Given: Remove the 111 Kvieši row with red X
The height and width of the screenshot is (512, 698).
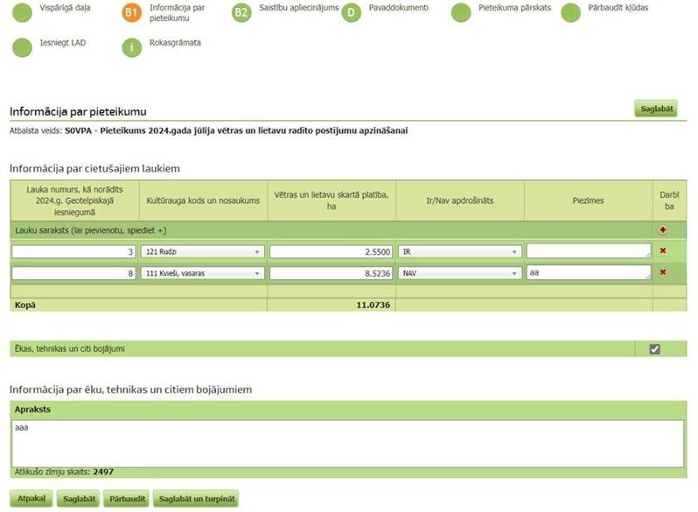Looking at the screenshot, I should [x=662, y=272].
